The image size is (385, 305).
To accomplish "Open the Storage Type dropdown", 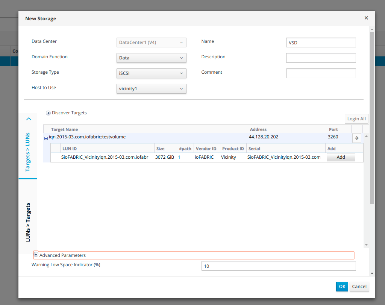I will point(152,73).
